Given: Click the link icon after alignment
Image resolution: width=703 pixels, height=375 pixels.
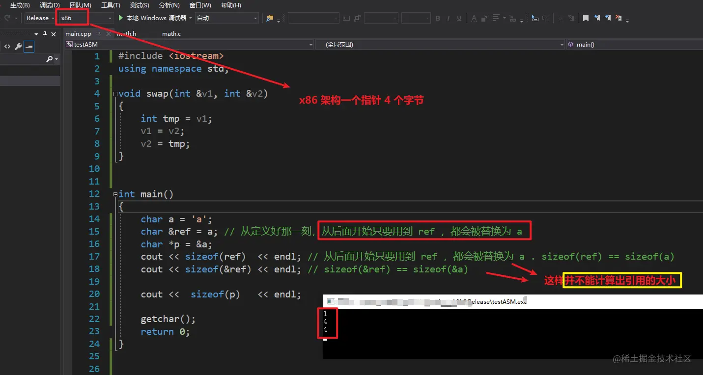Looking at the screenshot, I should [512, 18].
